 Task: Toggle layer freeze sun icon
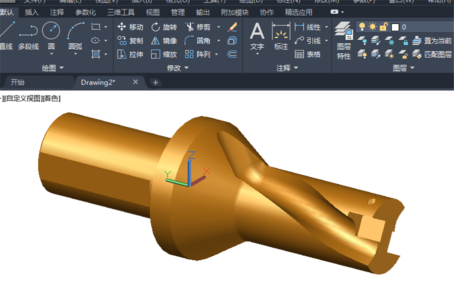[373, 27]
